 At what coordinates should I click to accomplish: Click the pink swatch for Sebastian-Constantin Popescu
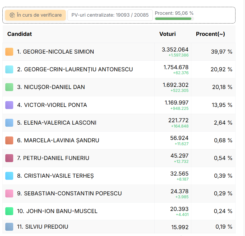[x=9, y=193]
